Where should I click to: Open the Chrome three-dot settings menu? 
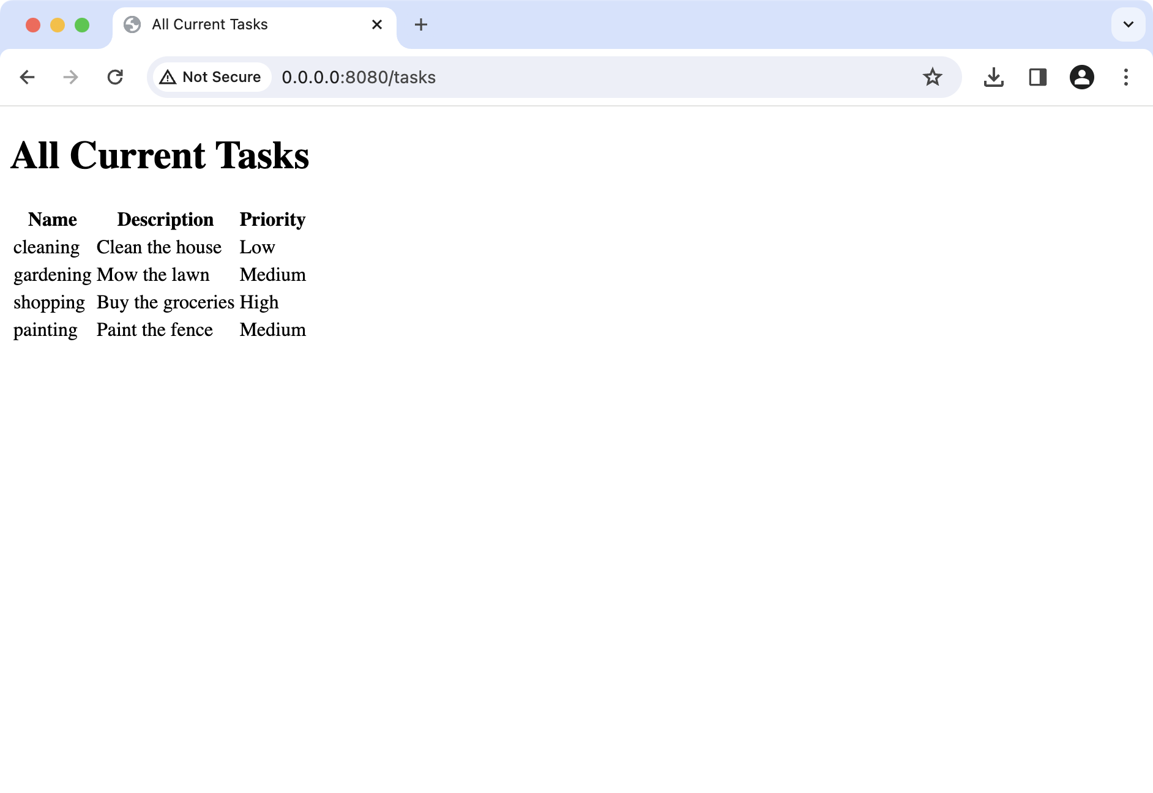coord(1126,77)
